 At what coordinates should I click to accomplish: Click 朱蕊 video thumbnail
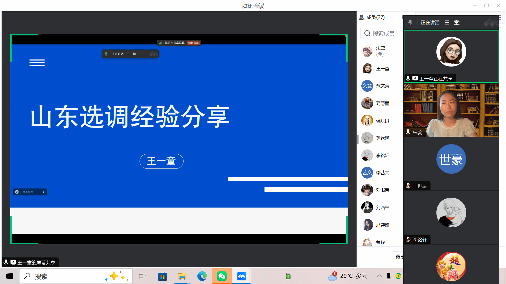click(451, 110)
